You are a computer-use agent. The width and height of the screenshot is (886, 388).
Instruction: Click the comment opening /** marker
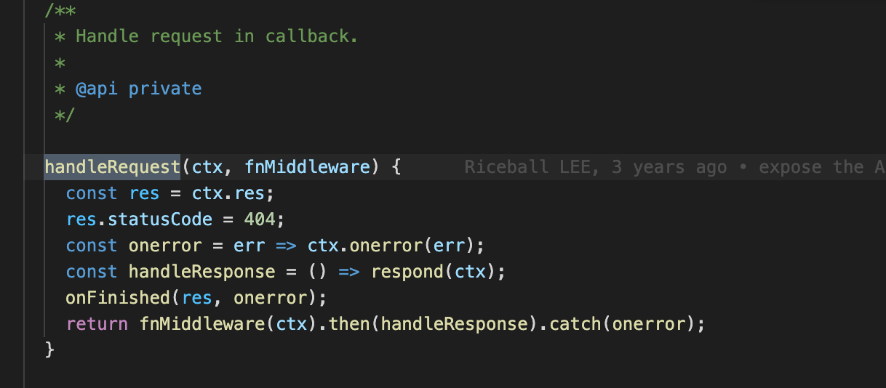[x=60, y=10]
